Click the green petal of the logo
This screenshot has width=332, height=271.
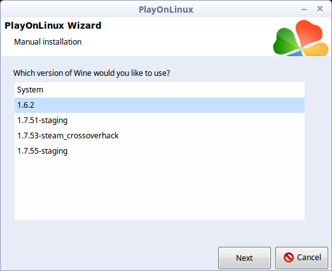285,43
